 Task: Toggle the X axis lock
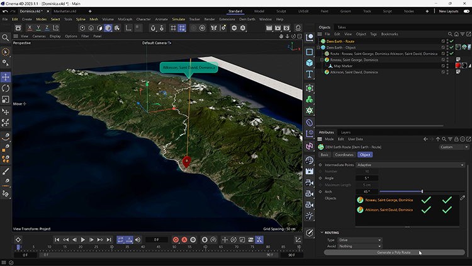[30, 28]
